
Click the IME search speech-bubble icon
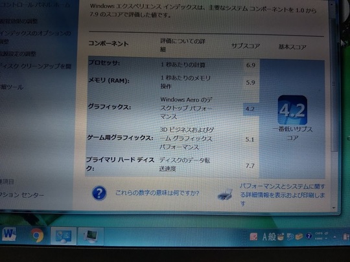point(290,237)
